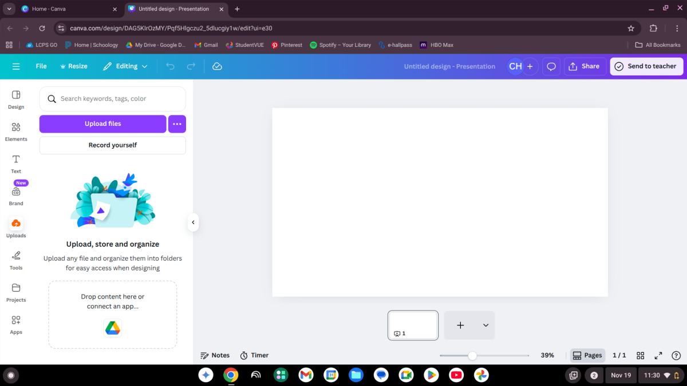Viewport: 687px width, 386px height.
Task: Add a new page with plus button
Action: click(460, 325)
